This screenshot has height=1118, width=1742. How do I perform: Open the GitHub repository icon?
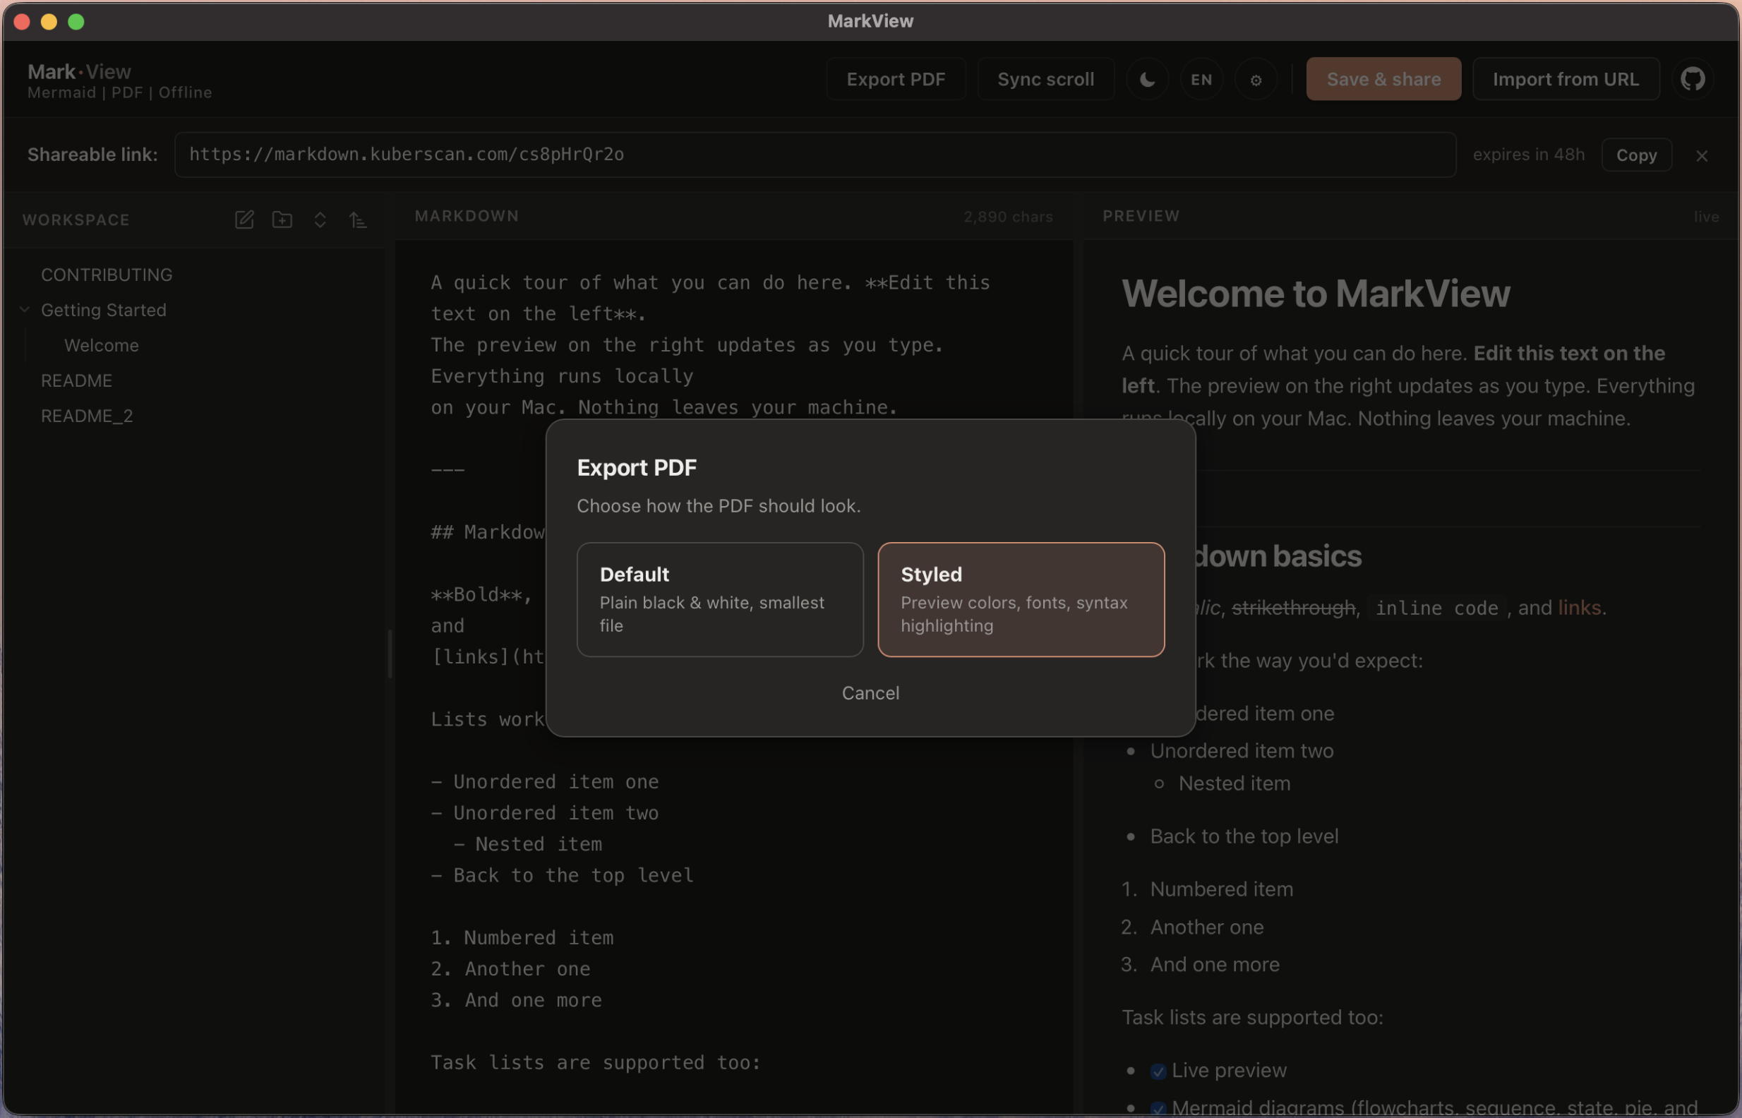(x=1693, y=79)
